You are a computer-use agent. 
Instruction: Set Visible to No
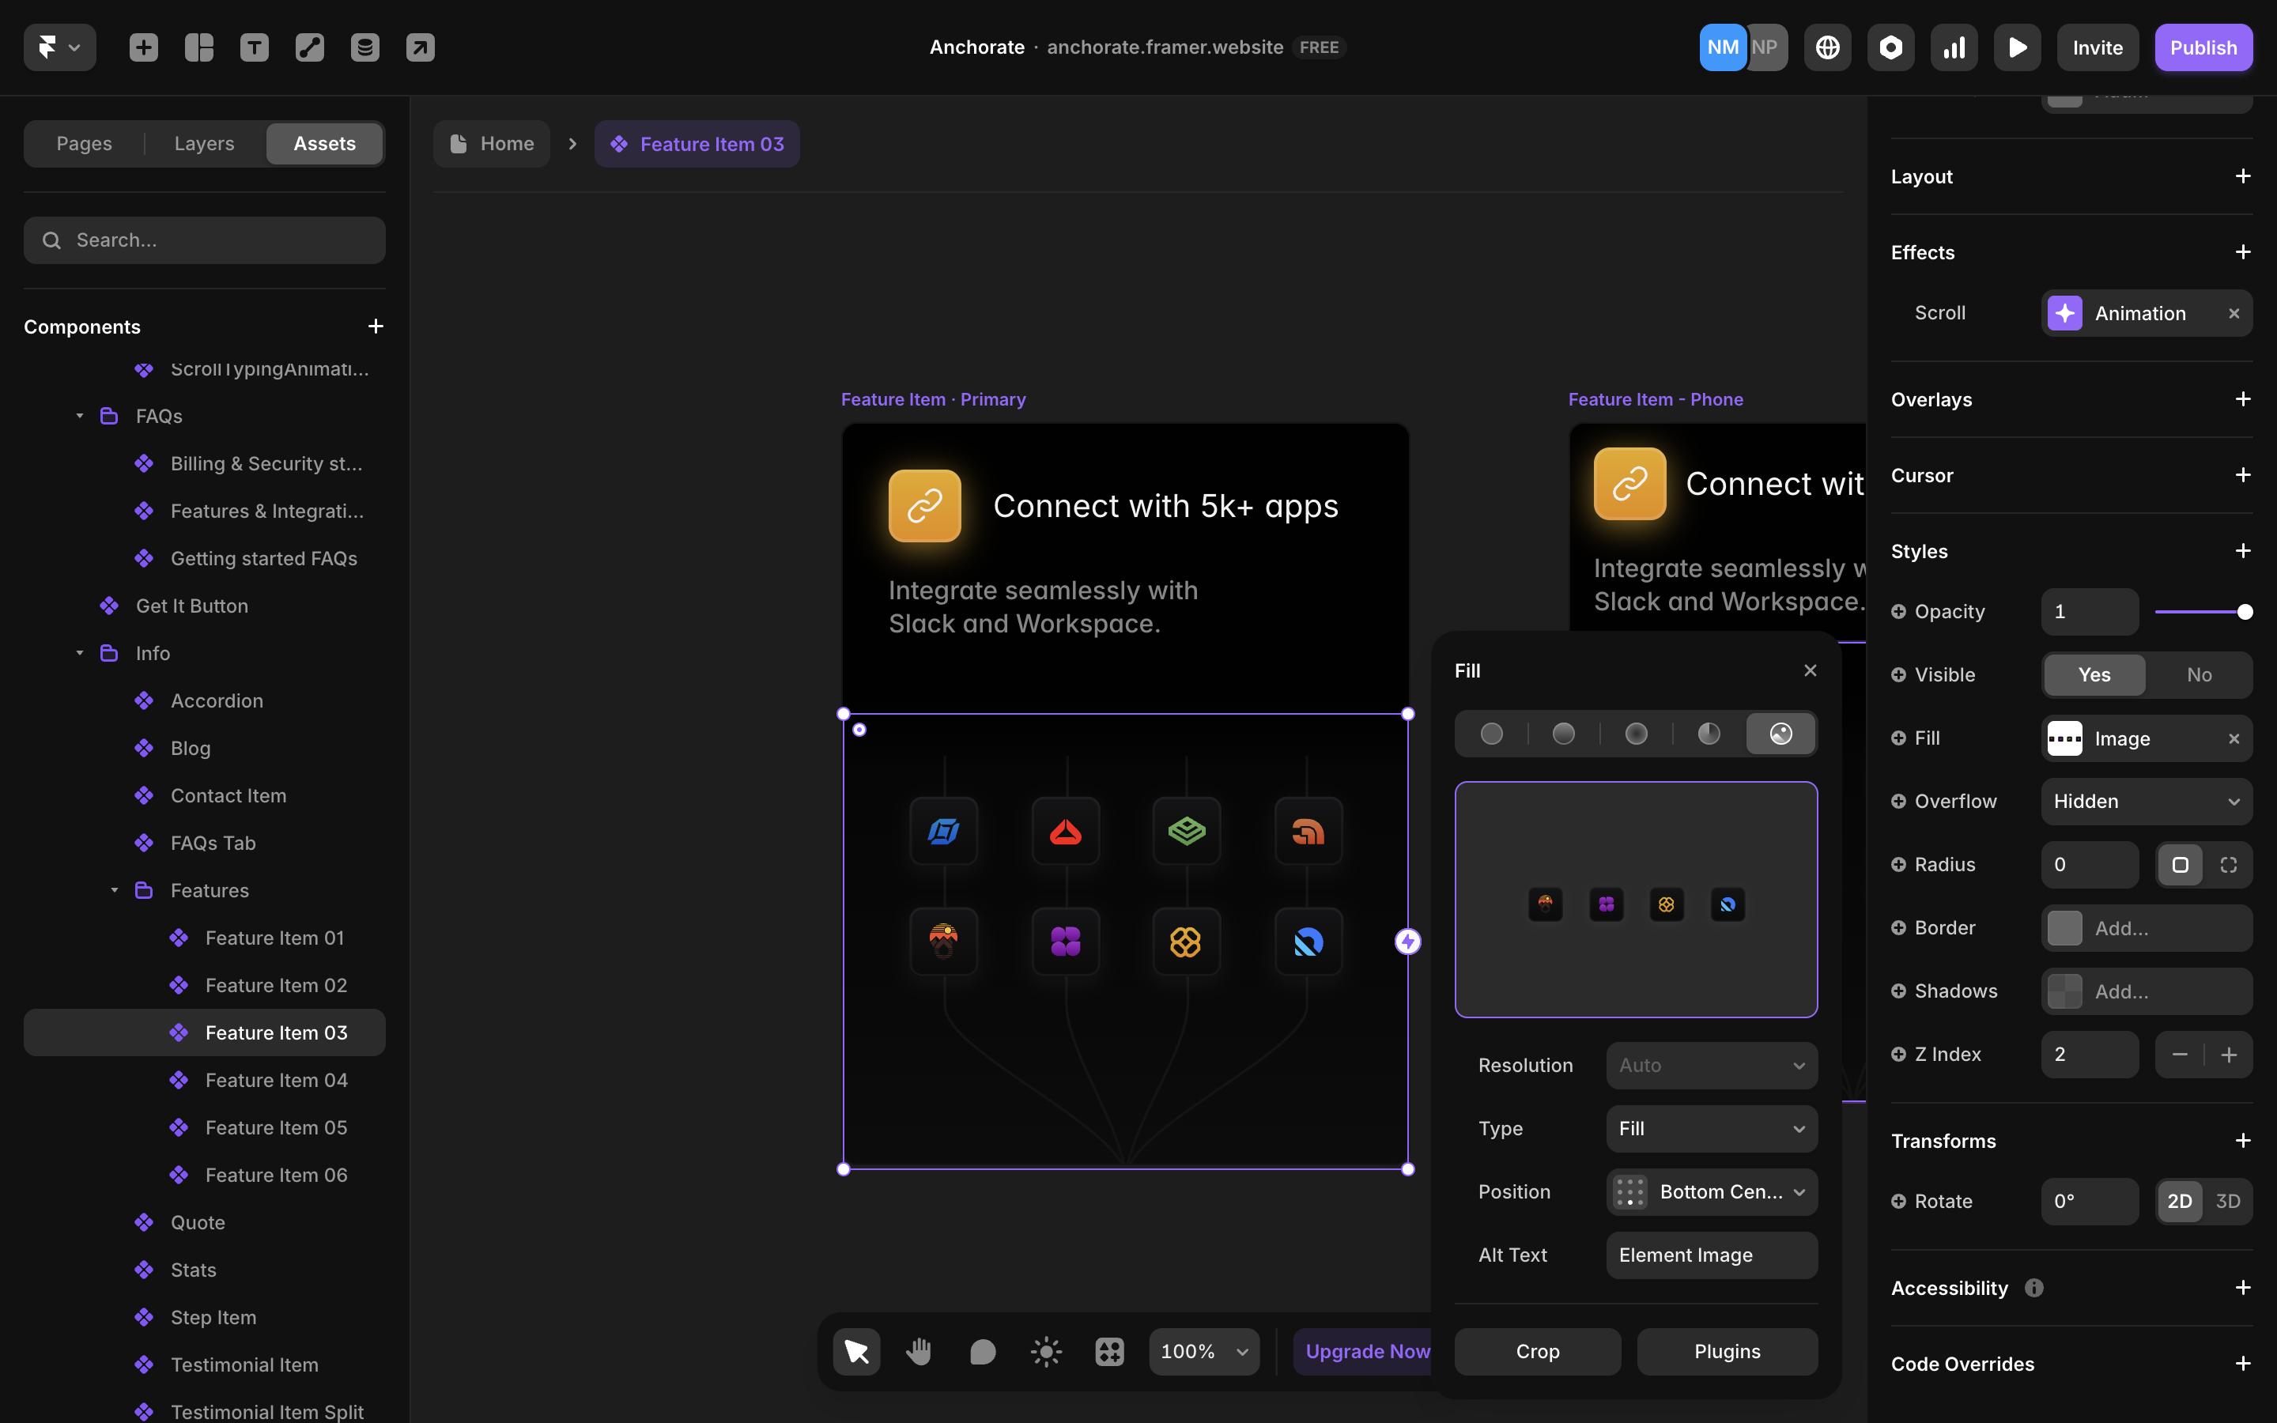pos(2199,675)
